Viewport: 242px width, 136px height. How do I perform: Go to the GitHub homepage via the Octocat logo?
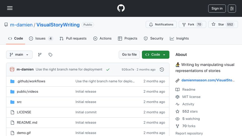[121, 8]
